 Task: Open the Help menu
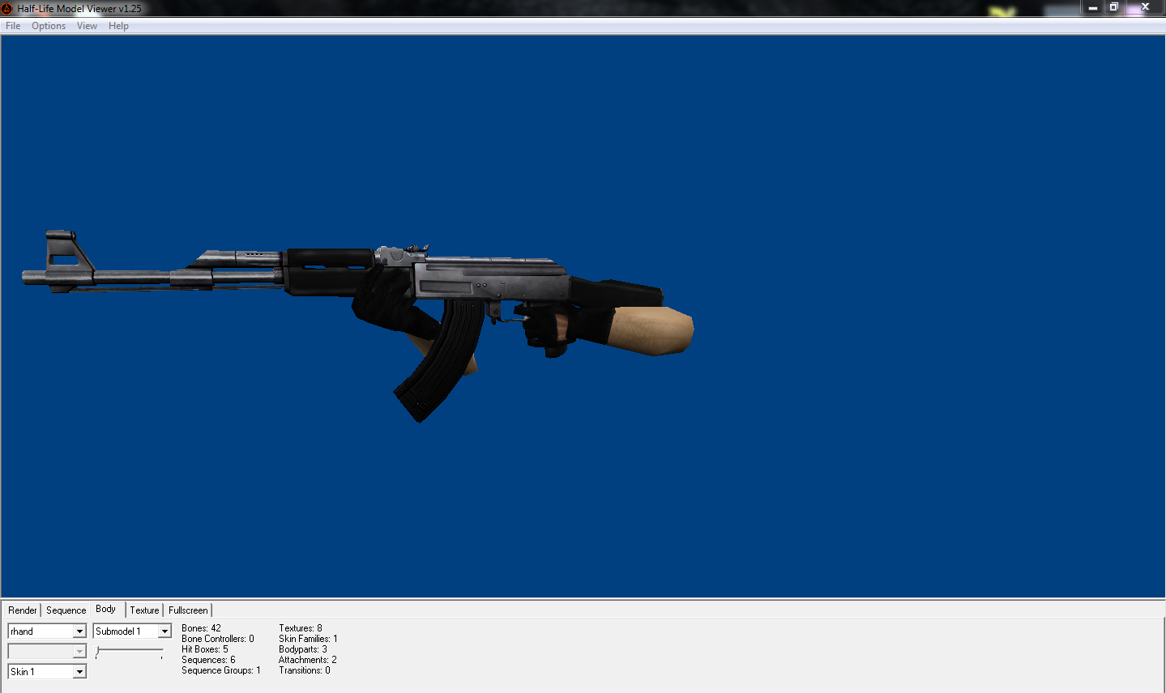(118, 26)
